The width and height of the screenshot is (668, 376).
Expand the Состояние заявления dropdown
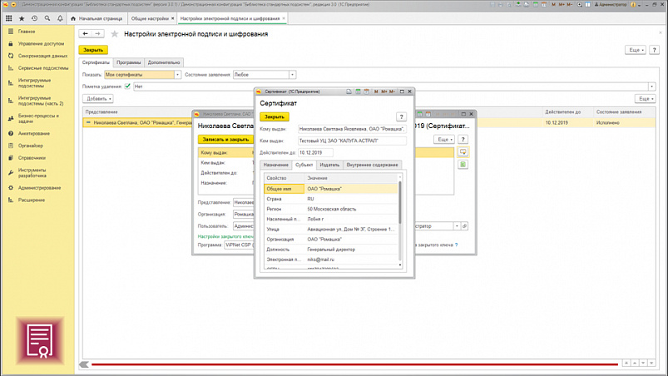pyautogui.click(x=292, y=75)
